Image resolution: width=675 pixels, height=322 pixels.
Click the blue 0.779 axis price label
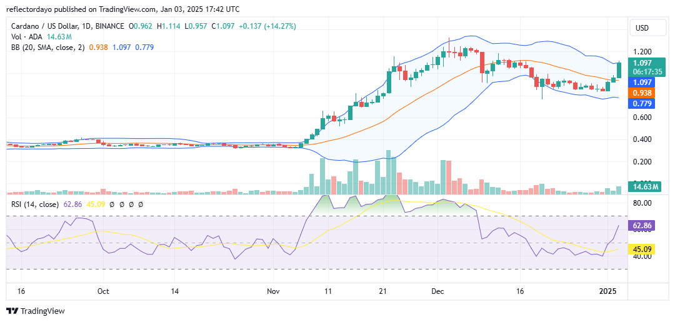[x=641, y=103]
